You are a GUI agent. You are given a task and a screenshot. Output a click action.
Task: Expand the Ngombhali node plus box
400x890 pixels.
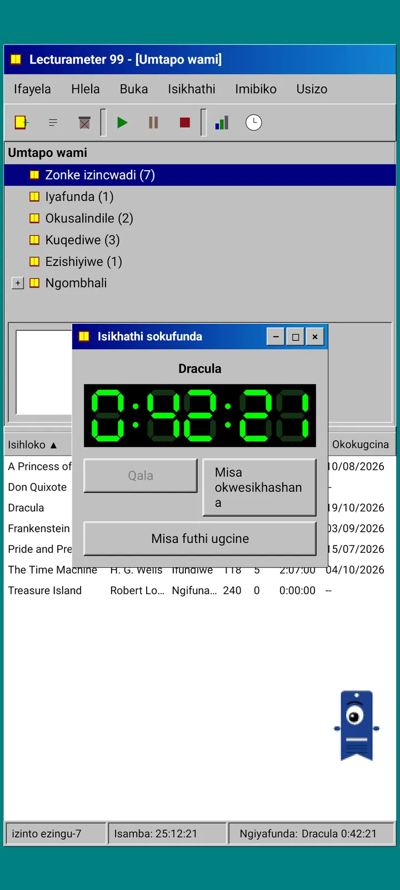[18, 283]
